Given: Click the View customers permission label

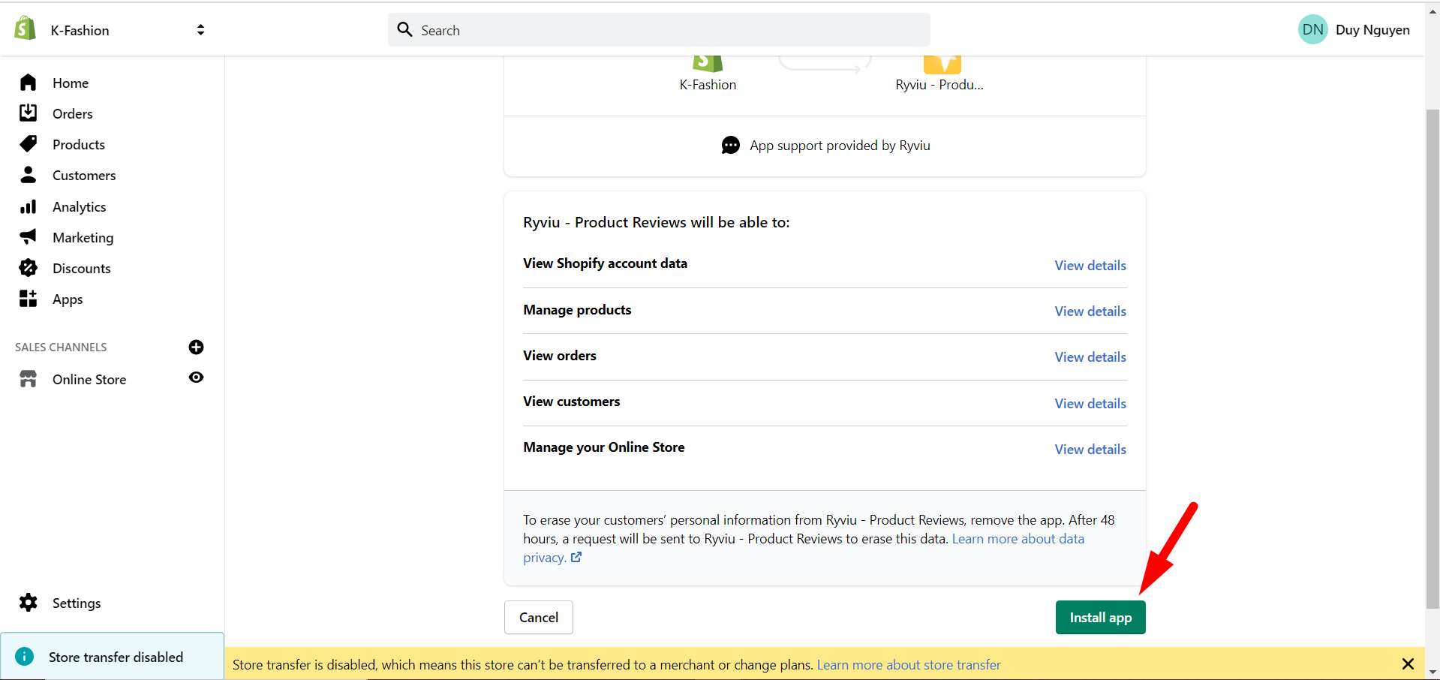Looking at the screenshot, I should tap(572, 402).
